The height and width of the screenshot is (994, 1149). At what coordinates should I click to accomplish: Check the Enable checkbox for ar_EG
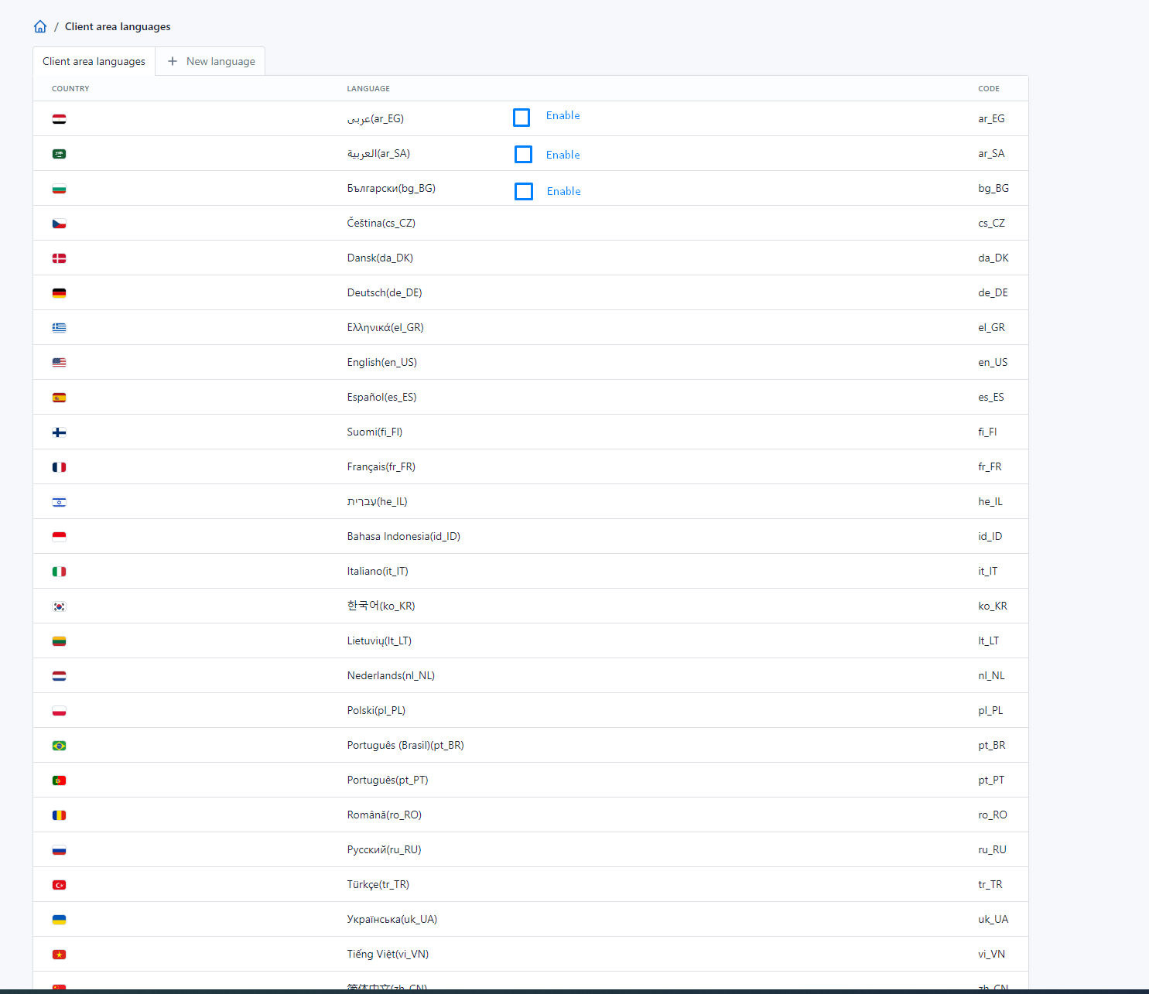(x=521, y=117)
